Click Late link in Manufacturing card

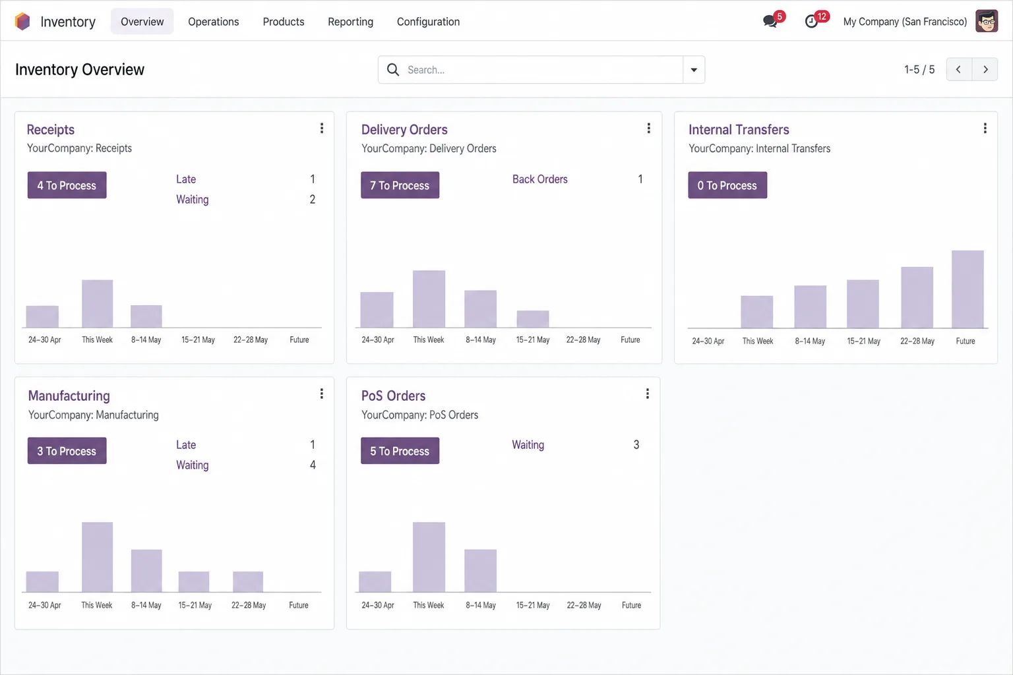coord(186,445)
